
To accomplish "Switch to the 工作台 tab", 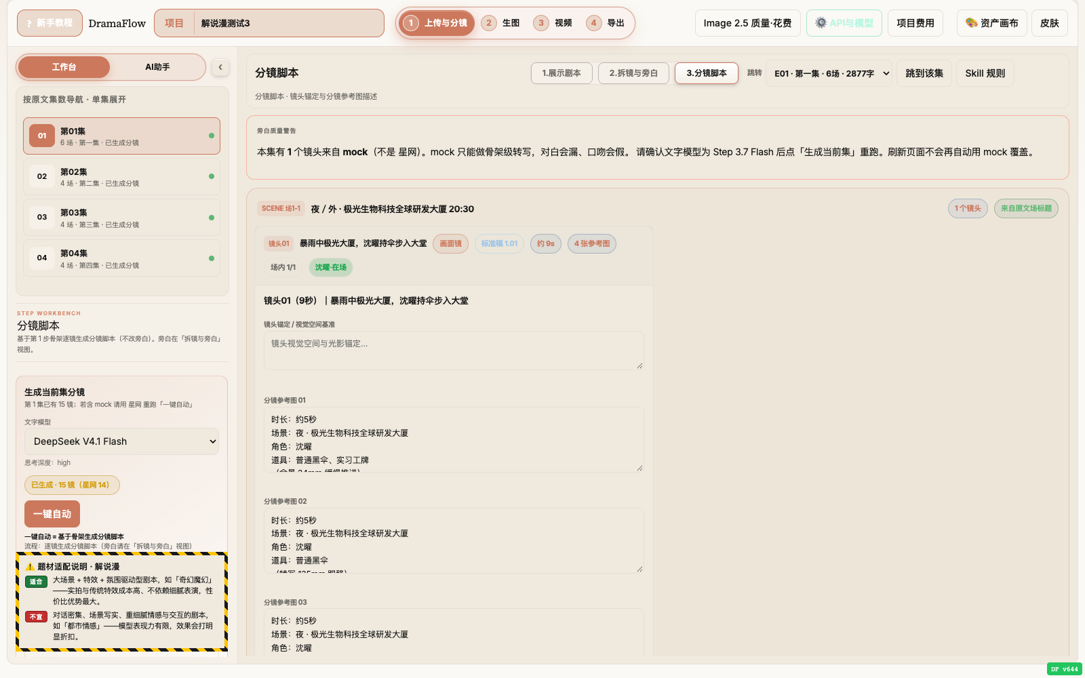I will coord(64,67).
